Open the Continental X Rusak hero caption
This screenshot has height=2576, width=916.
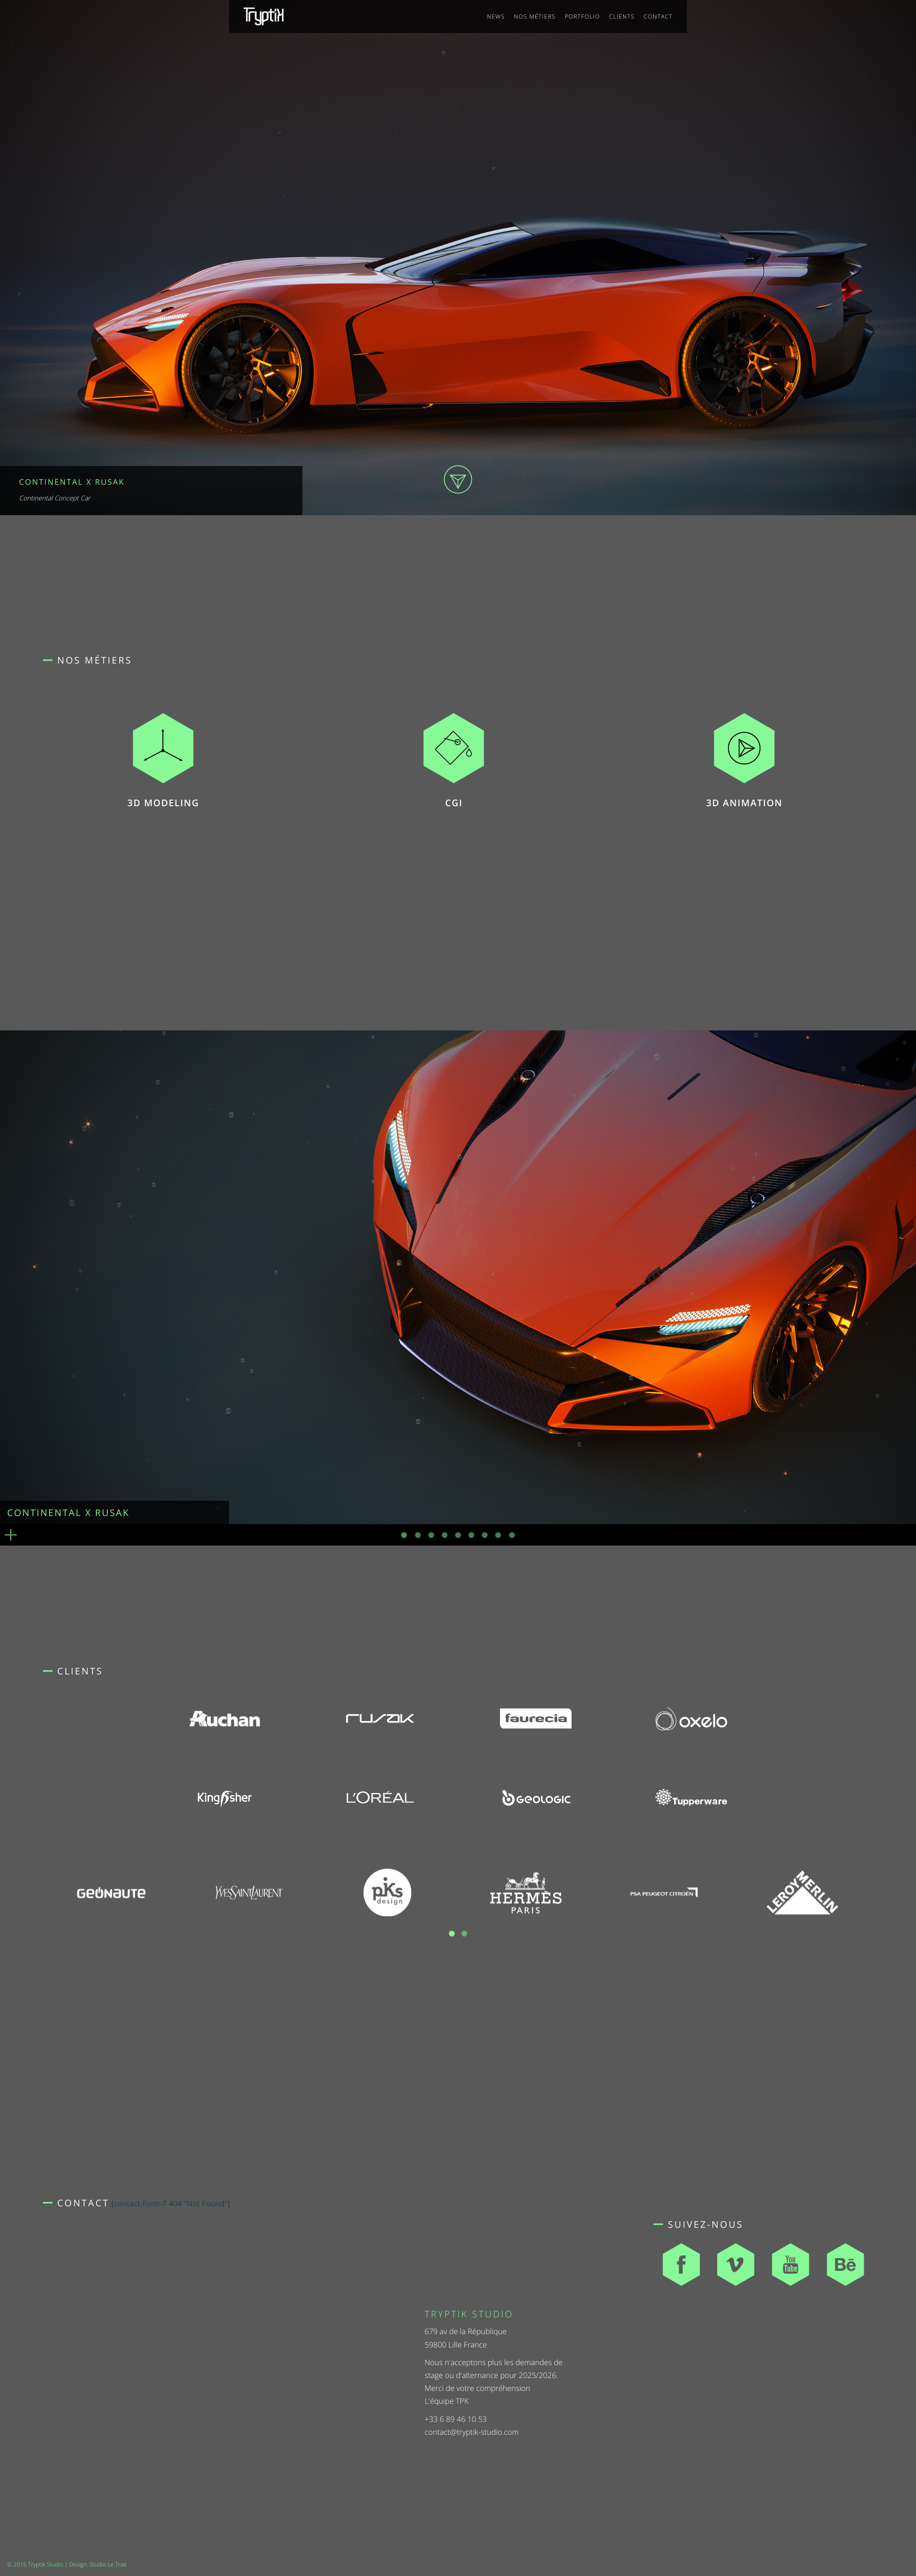151,490
